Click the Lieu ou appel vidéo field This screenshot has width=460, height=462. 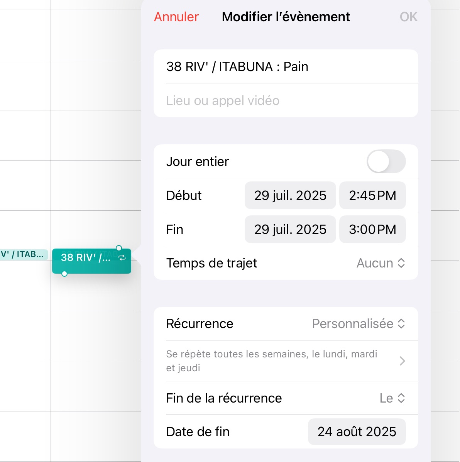pyautogui.click(x=286, y=101)
